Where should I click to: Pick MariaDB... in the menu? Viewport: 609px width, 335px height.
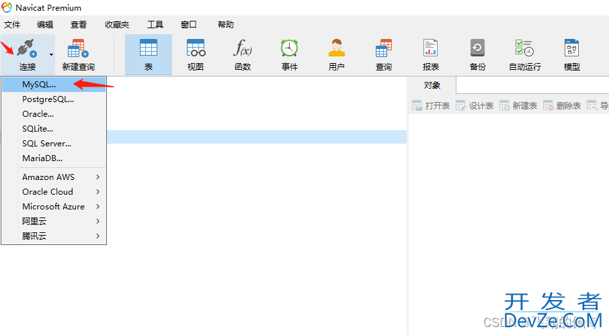[54, 158]
